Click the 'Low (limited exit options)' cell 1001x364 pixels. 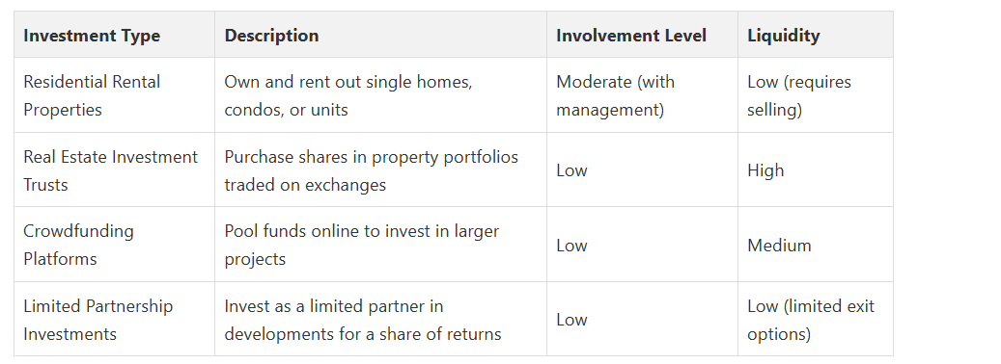pyautogui.click(x=816, y=319)
